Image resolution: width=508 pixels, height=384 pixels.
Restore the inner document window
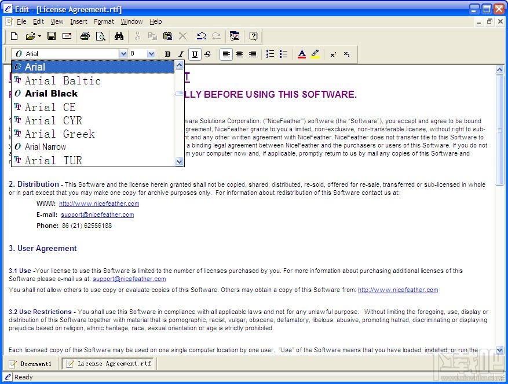489,21
